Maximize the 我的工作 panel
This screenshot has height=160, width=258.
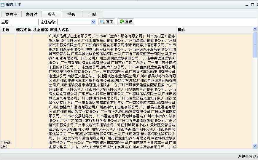253,5
